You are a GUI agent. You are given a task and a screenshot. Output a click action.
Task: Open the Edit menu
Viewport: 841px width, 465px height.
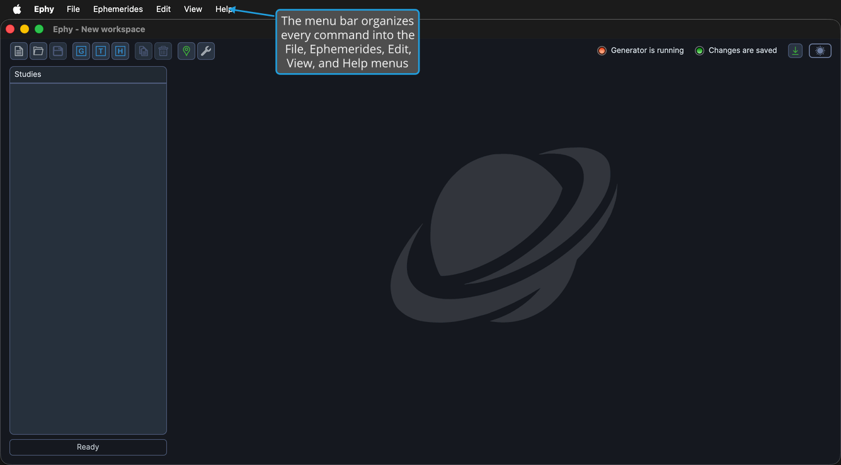pyautogui.click(x=164, y=9)
